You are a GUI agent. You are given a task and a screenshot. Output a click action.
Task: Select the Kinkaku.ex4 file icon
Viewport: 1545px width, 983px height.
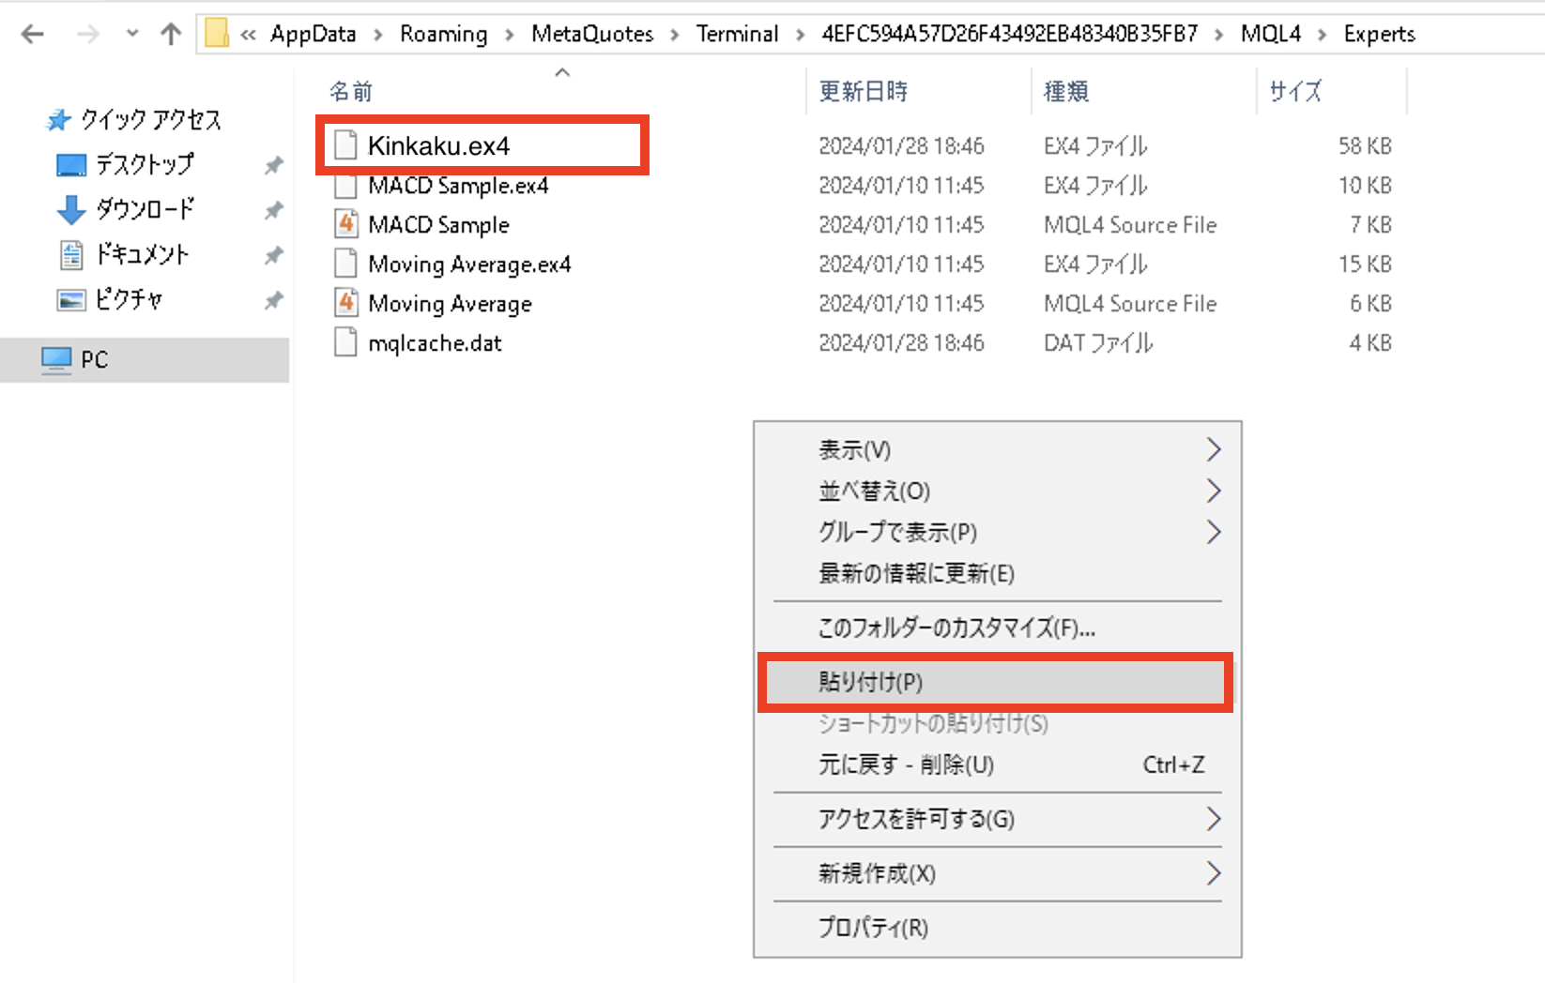pyautogui.click(x=346, y=145)
